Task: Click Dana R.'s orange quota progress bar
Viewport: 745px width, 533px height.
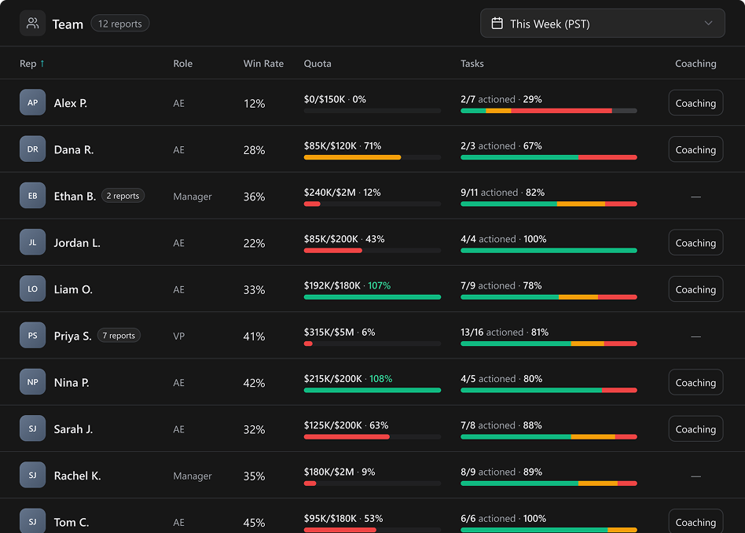Action: pyautogui.click(x=352, y=157)
